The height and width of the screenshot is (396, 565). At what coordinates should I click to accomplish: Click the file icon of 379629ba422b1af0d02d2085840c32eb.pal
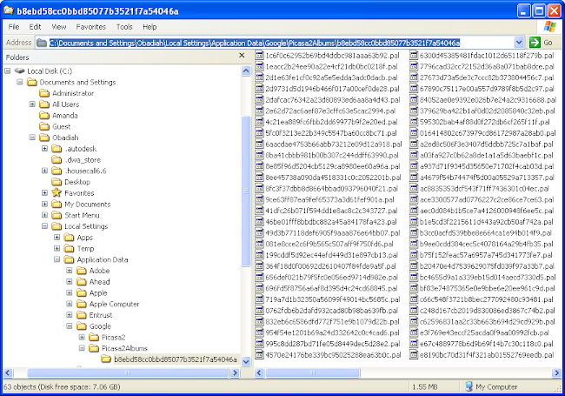[x=414, y=111]
